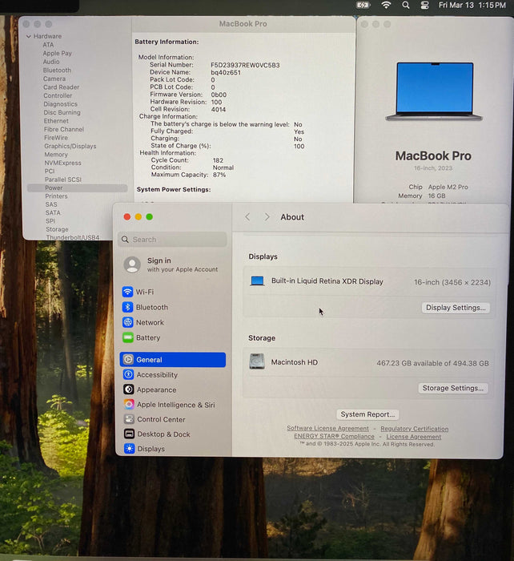Viewport: 514px width, 561px height.
Task: Open Accessibility icon in sidebar
Action: point(128,374)
